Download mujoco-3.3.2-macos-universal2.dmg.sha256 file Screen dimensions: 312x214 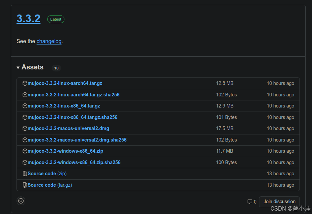(77, 140)
